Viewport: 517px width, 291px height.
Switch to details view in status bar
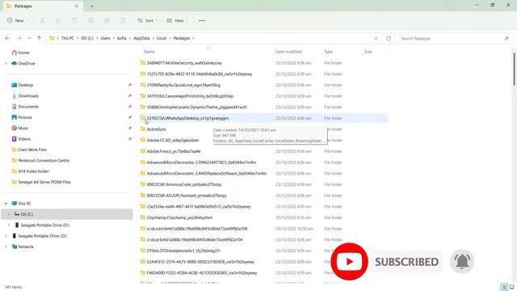click(504, 287)
